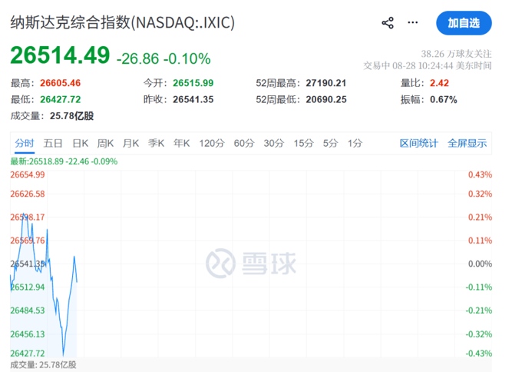Click the 0.43% right axis label
This screenshot has height=372, width=512.
tap(480, 174)
